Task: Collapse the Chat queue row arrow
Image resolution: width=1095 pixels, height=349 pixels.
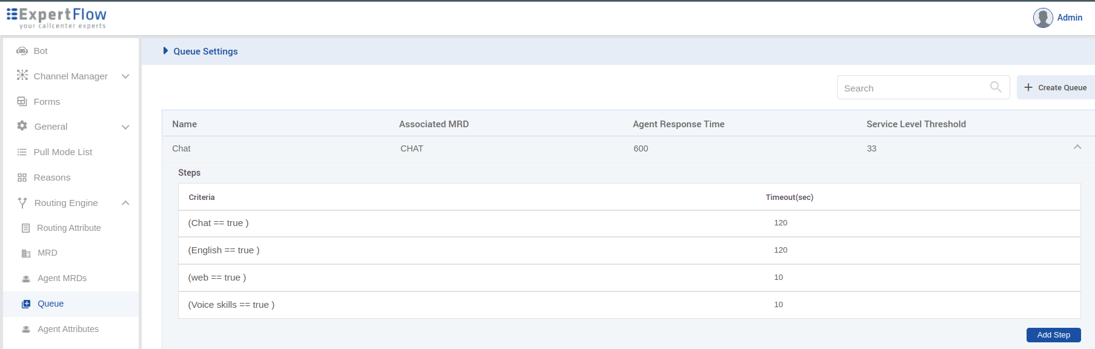Action: (x=1077, y=147)
